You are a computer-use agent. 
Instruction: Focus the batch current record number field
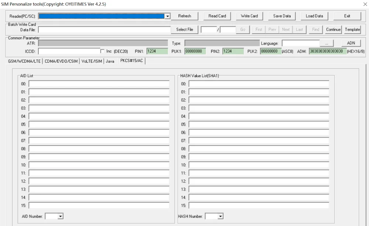[x=209, y=30]
